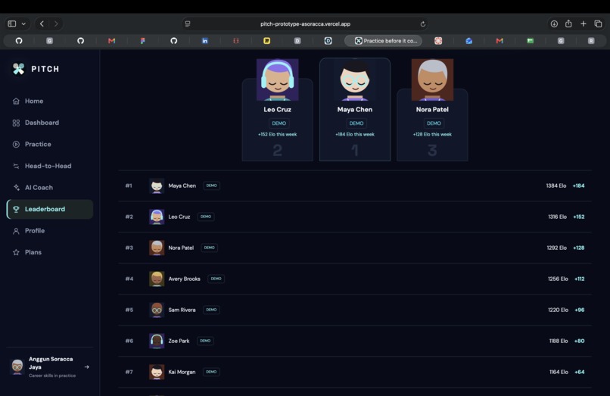Click the DEMO badge on Nora Patel's podium card
Viewport: 610px width, 396px height.
click(x=434, y=123)
